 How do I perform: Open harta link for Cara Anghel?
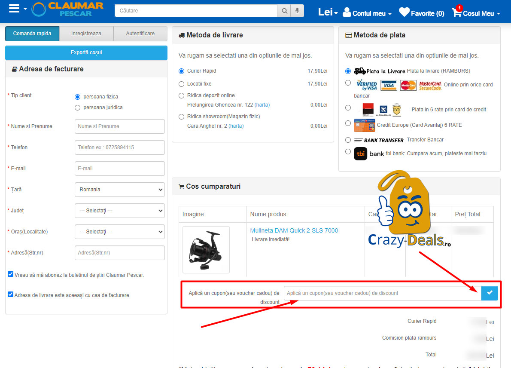[x=236, y=126]
